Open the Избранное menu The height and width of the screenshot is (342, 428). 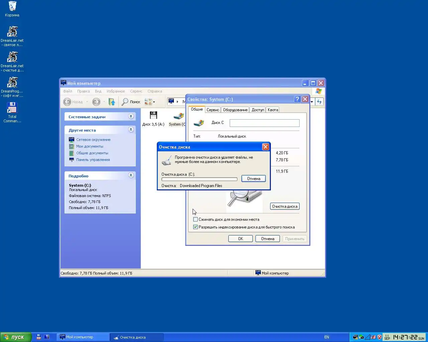(116, 91)
